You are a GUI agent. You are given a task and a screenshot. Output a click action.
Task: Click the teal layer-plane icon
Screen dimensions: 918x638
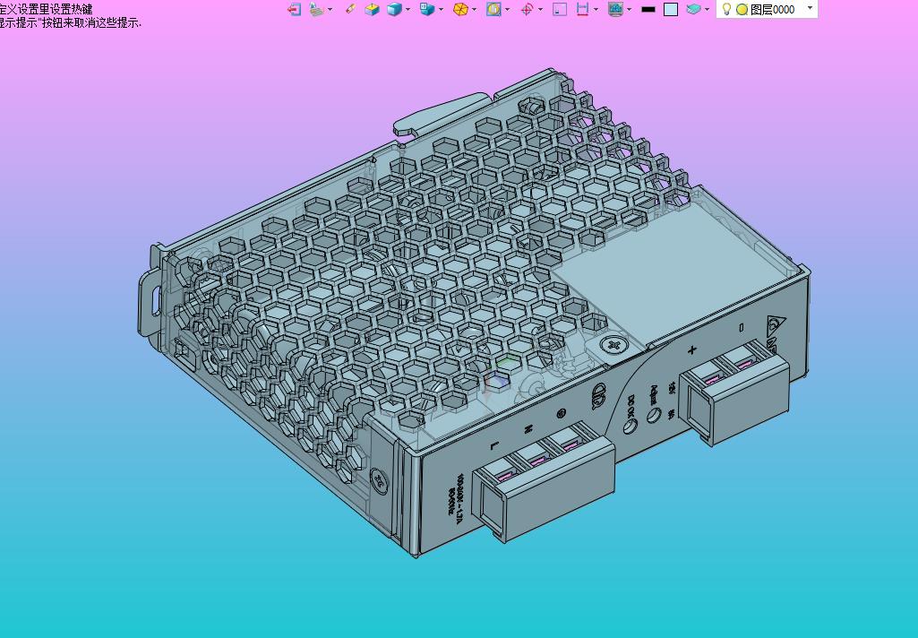[693, 9]
